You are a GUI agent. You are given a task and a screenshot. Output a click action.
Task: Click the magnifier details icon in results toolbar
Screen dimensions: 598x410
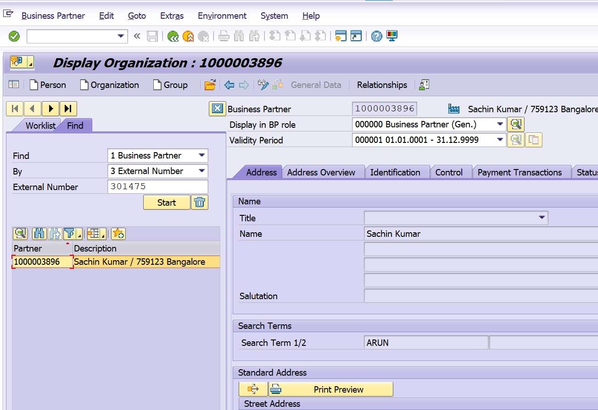20,234
